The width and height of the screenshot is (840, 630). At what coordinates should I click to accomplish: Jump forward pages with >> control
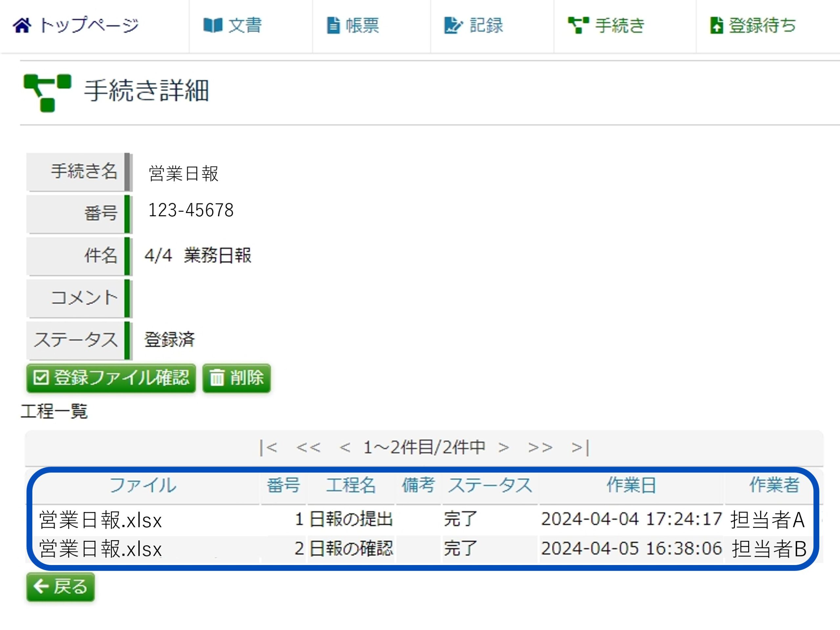click(x=540, y=447)
